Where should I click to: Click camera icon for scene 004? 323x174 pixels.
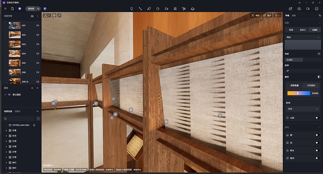(x=38, y=53)
